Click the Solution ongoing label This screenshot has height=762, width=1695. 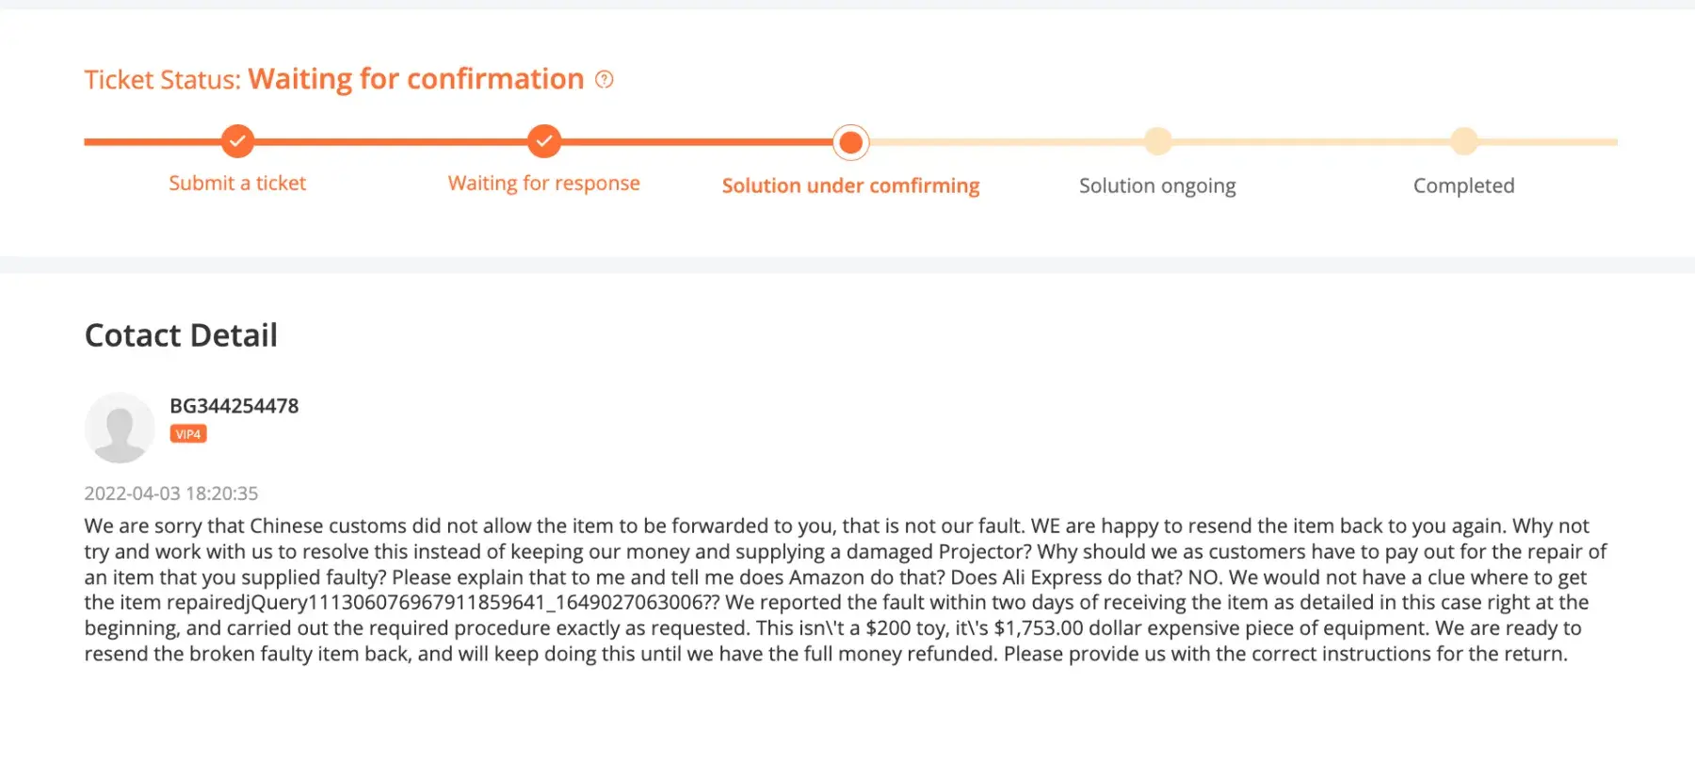(1157, 186)
